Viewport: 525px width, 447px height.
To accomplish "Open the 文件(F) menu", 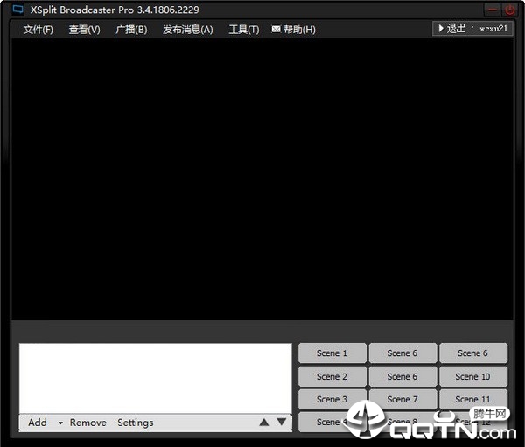I will click(38, 30).
